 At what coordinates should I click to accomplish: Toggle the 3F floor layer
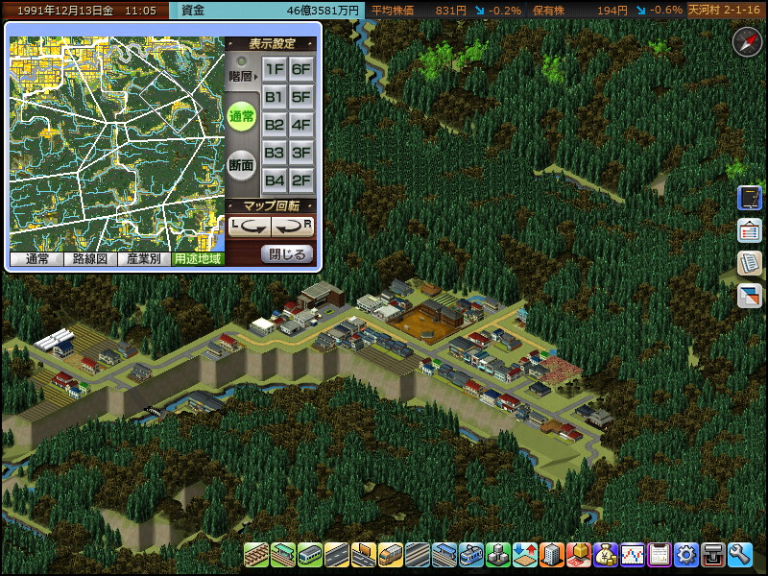(x=301, y=153)
